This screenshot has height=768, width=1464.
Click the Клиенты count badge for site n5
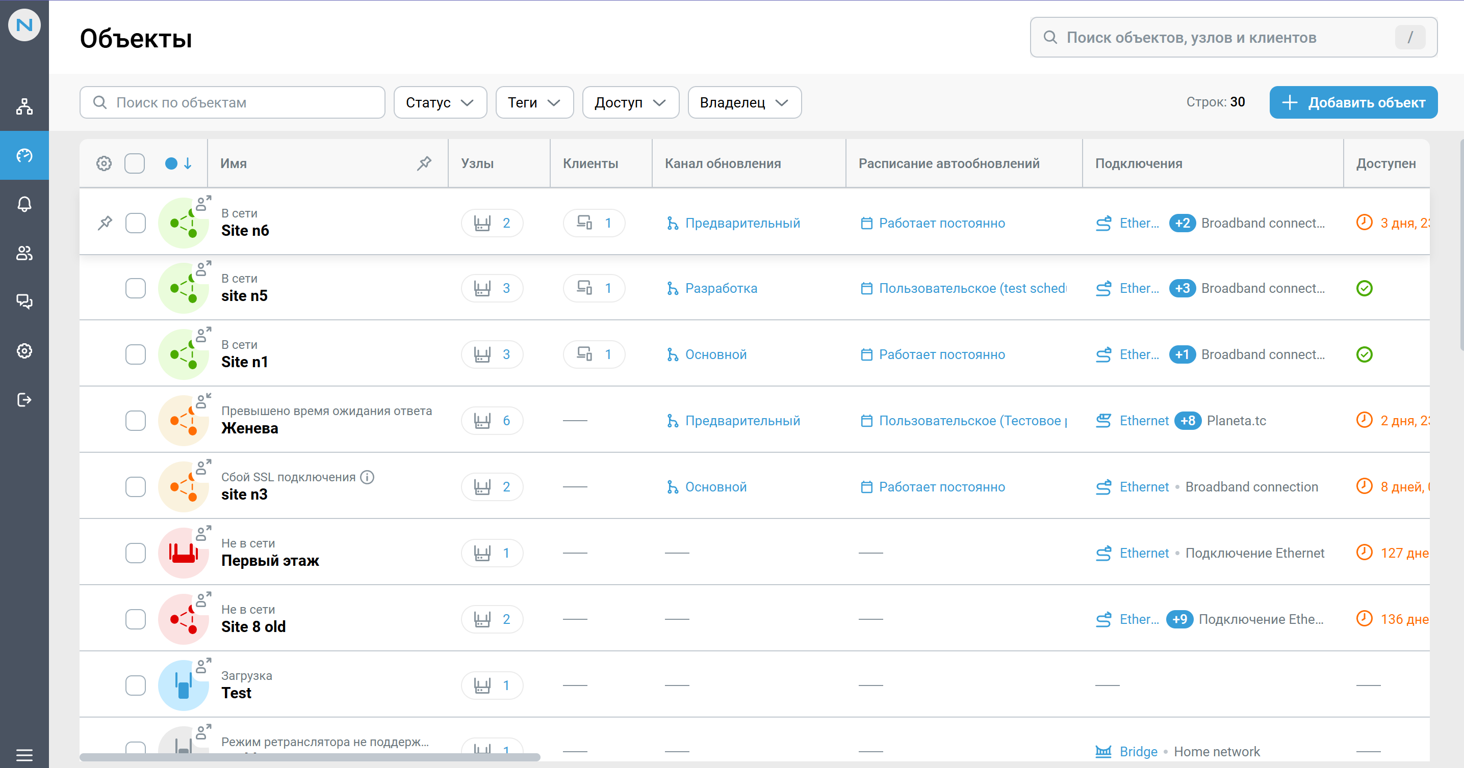coord(594,288)
